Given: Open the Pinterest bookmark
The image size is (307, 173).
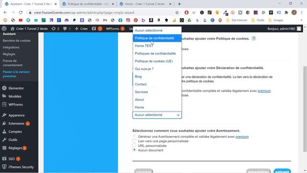Looking at the screenshot, I should [135, 20].
